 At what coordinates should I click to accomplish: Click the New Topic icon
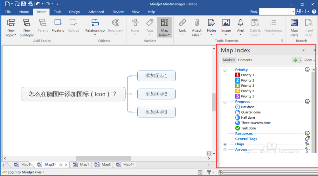coord(11,22)
